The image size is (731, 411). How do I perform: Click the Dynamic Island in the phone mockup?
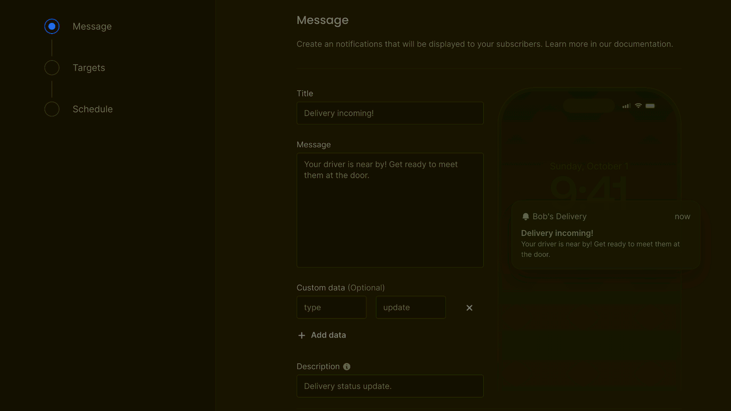589,105
